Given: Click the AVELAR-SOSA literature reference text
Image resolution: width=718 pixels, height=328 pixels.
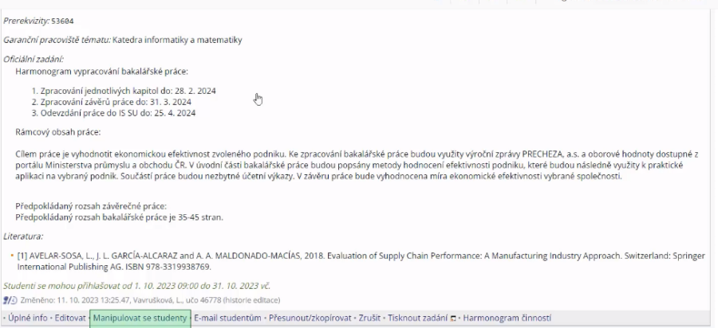Looking at the screenshot, I should [x=361, y=261].
